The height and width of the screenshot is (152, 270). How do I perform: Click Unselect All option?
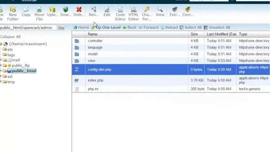[217, 27]
